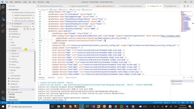Click the main branch status bar item
This screenshot has width=194, height=109.
pos(5,103)
